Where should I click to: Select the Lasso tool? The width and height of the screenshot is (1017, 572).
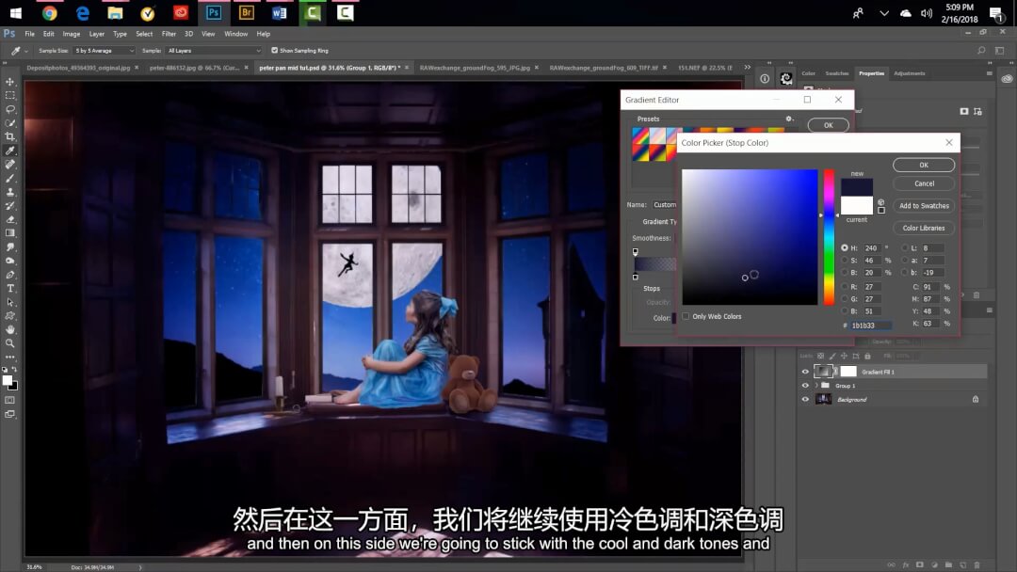9,109
